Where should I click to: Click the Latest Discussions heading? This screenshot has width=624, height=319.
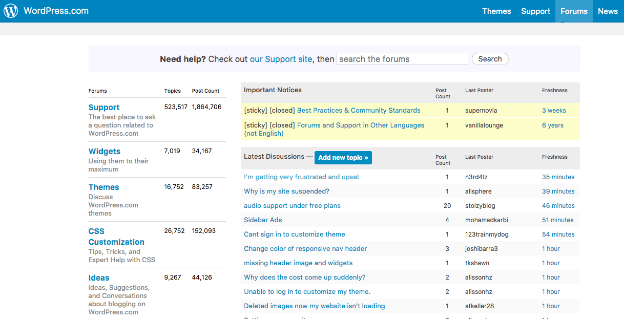tap(274, 156)
